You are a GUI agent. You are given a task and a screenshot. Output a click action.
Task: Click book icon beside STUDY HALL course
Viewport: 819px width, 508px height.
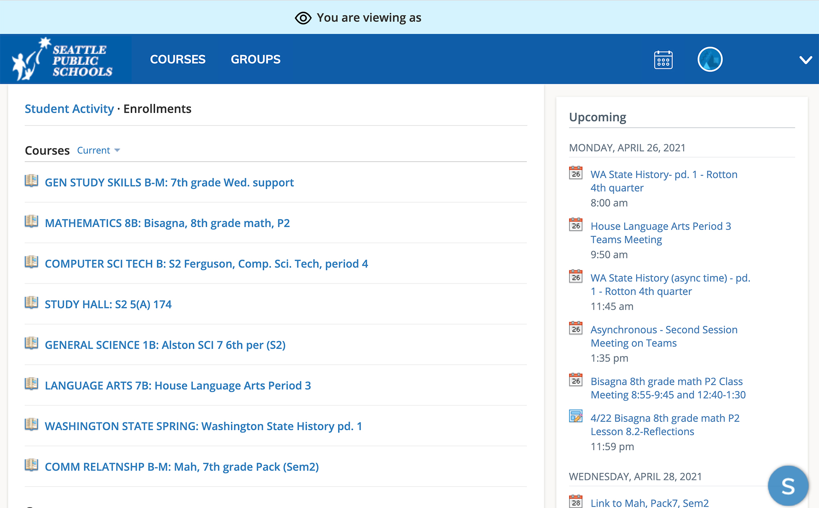(32, 303)
